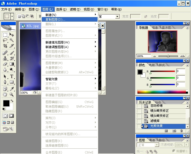Select the Gradient tool
Image resolution: width=191 pixels, height=154 pixels.
[12, 64]
